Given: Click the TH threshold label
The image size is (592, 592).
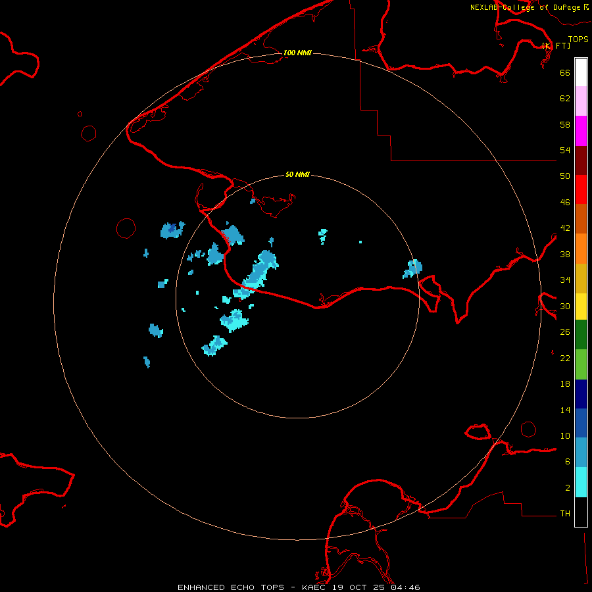Looking at the screenshot, I should tap(565, 514).
